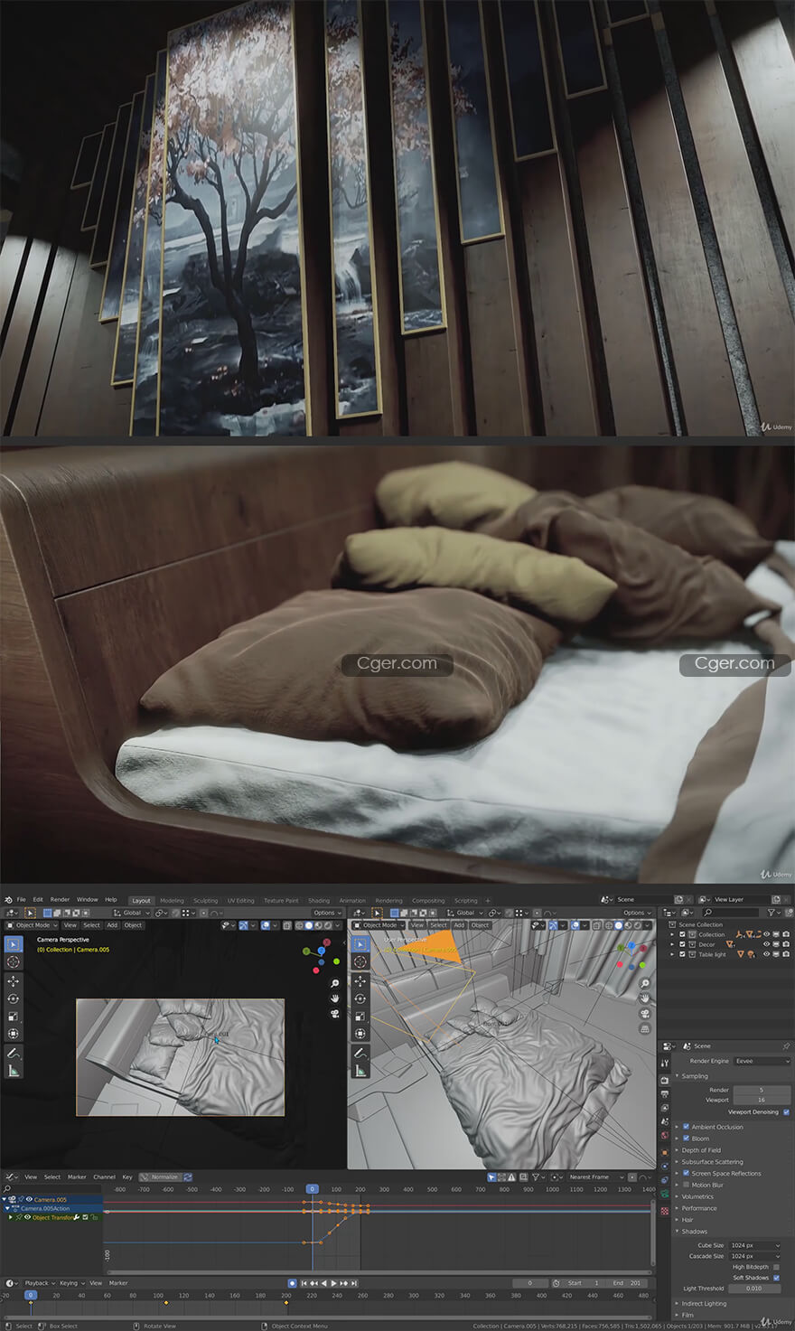
Task: Open the Output properties tab icon
Action: (x=665, y=1093)
